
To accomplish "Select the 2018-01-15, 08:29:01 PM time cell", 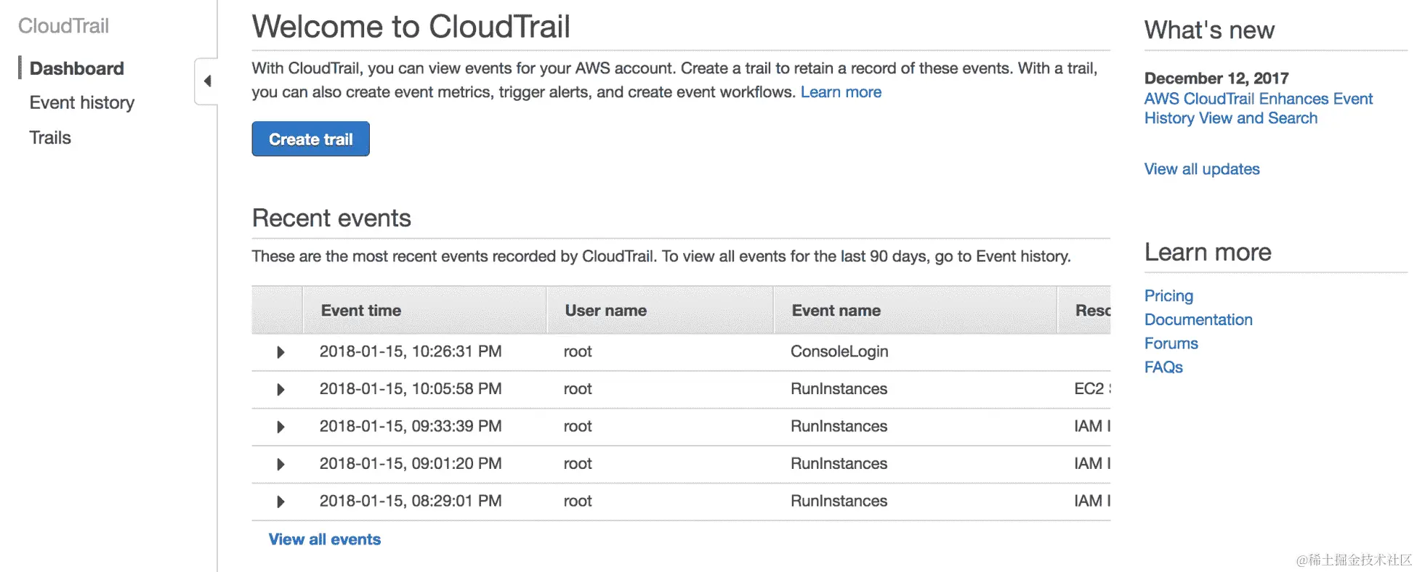I will tap(411, 501).
